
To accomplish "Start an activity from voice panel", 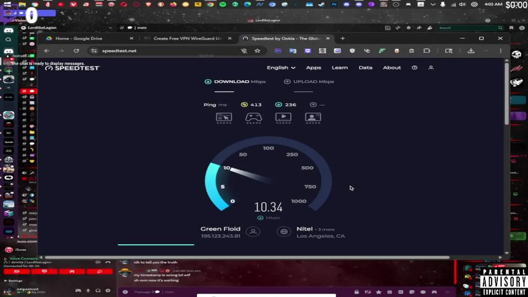I will tap(72, 271).
